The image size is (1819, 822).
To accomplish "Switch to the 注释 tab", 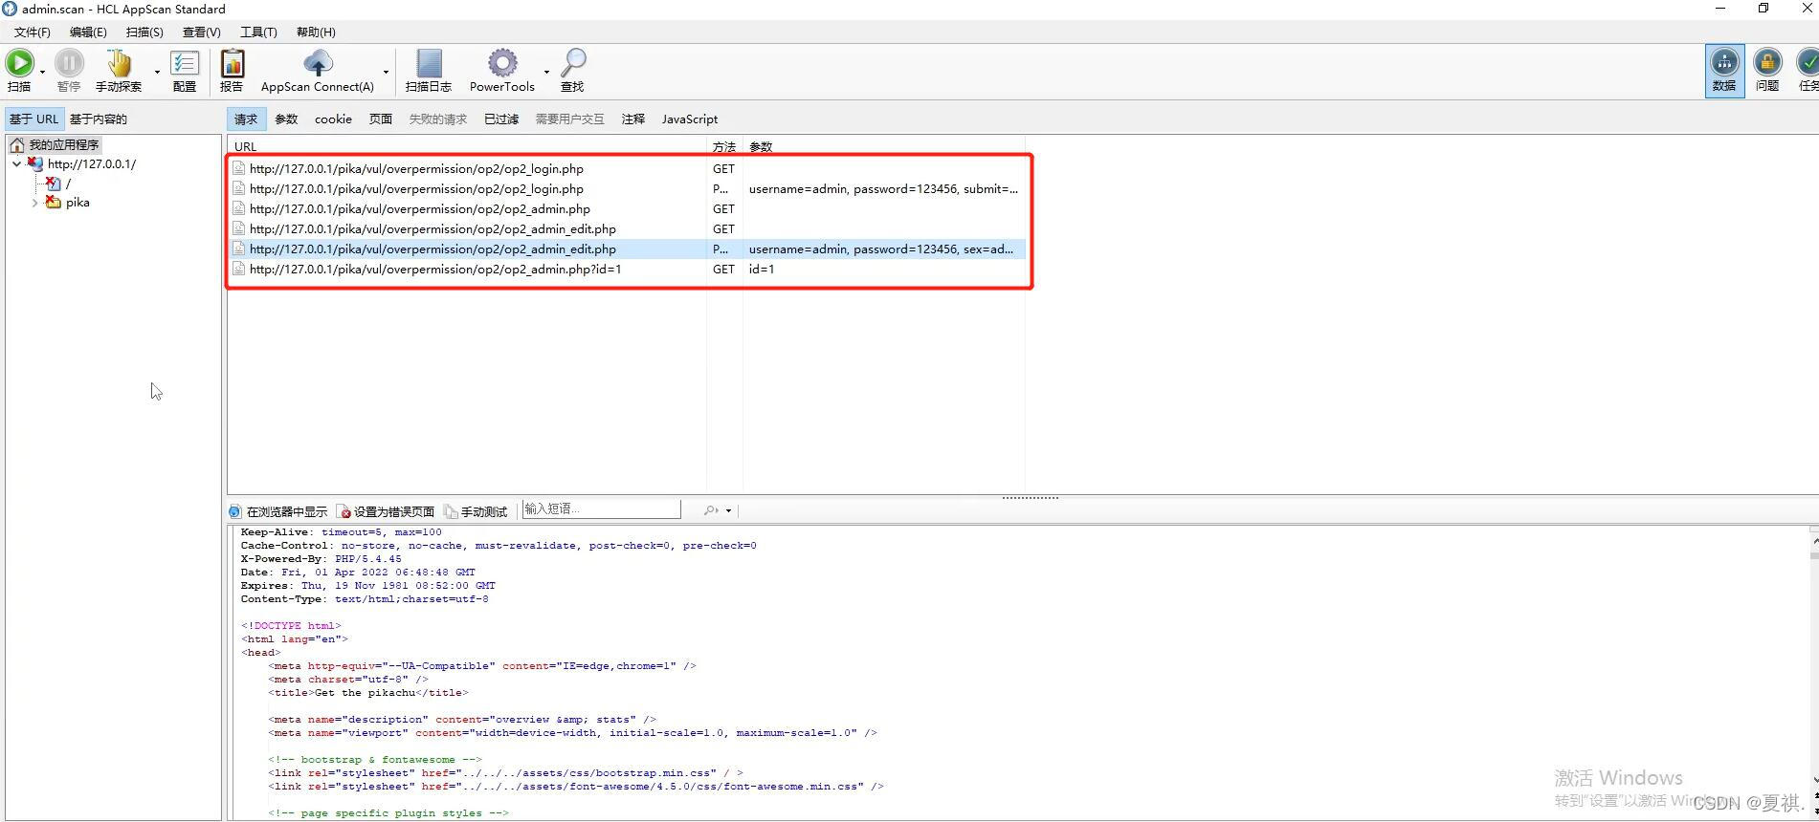I will tap(632, 119).
